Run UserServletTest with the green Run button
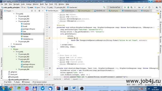This screenshot has width=162, height=91. tap(125, 7)
